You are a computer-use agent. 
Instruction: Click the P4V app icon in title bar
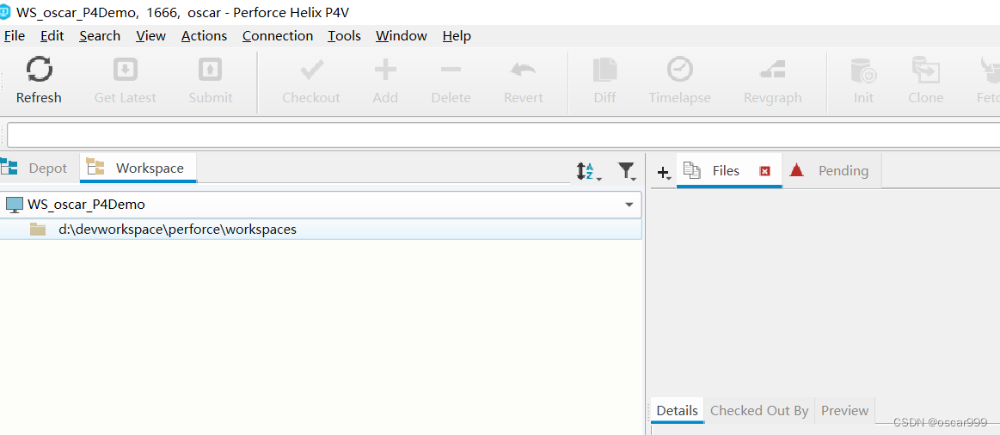click(5, 11)
